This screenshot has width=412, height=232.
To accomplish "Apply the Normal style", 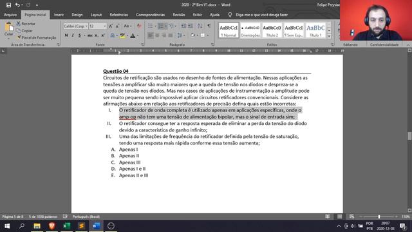I will point(229,30).
